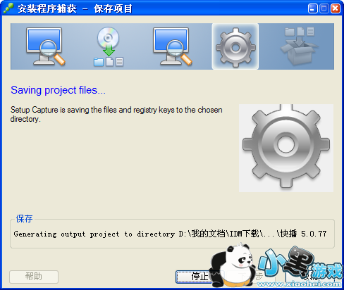Click the cancel button behind the watermark
Viewport: 344px width, 290px height.
point(309,277)
